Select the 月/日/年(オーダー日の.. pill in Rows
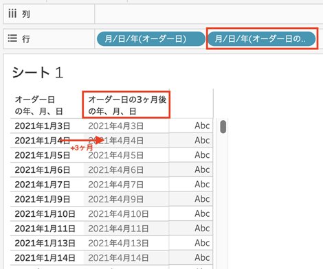Image resolution: width=323 pixels, height=269 pixels. (262, 38)
